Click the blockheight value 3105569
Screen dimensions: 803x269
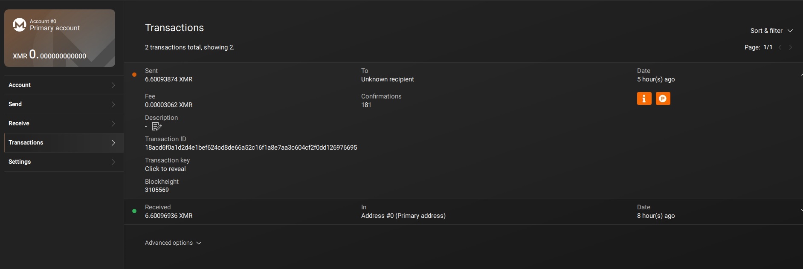click(157, 190)
